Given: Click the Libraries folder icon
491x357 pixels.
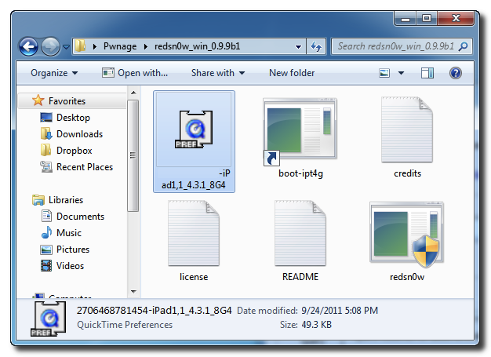Looking at the screenshot, I should pyautogui.click(x=38, y=200).
